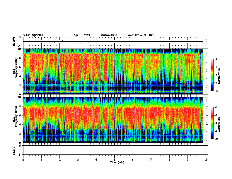The image size is (232, 179).
Task: Click the '2' kHz tick of ch.2 spectrogram
Action: pyautogui.click(x=20, y=134)
